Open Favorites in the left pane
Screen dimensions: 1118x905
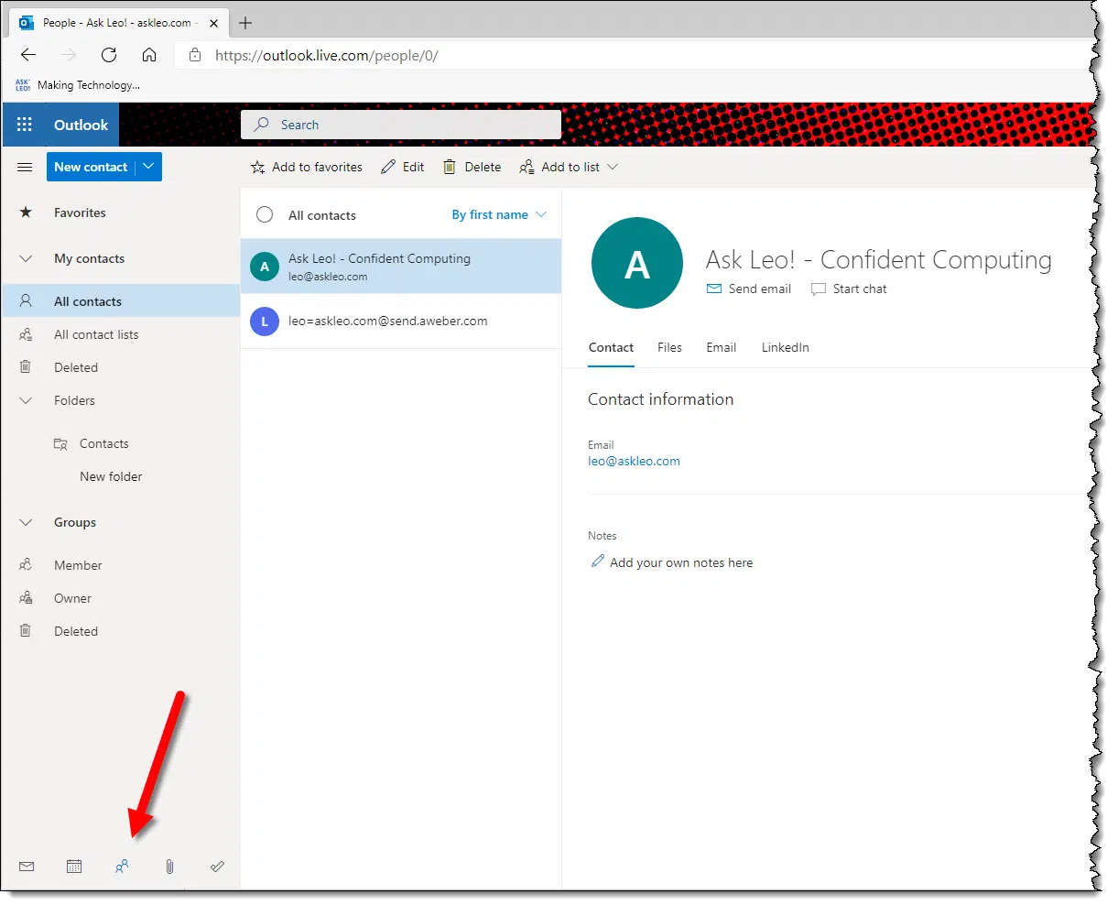click(121, 213)
